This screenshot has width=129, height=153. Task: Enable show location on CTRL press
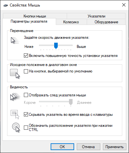26,127
